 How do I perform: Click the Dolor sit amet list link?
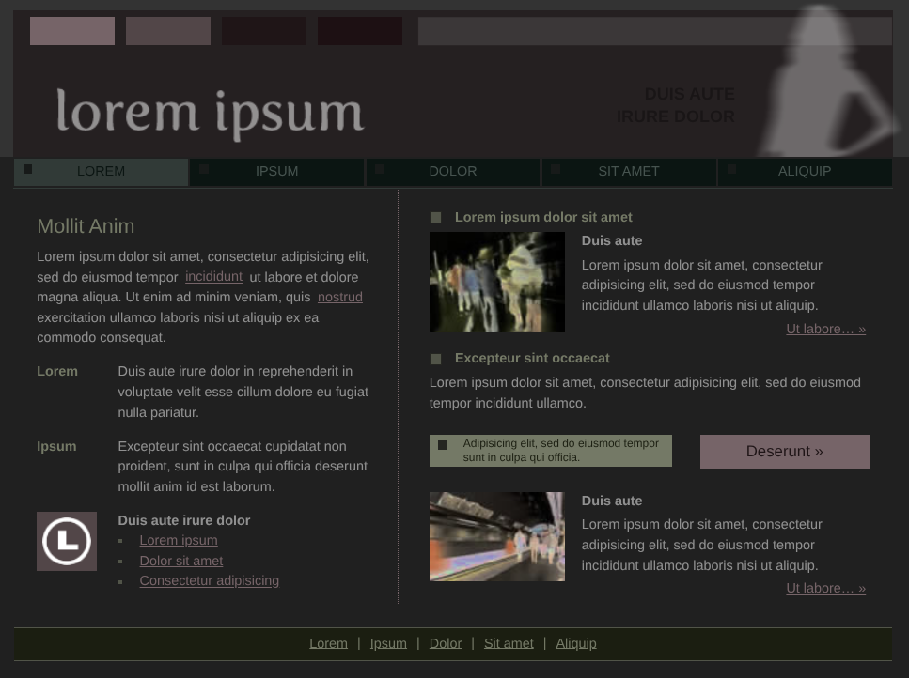(180, 561)
